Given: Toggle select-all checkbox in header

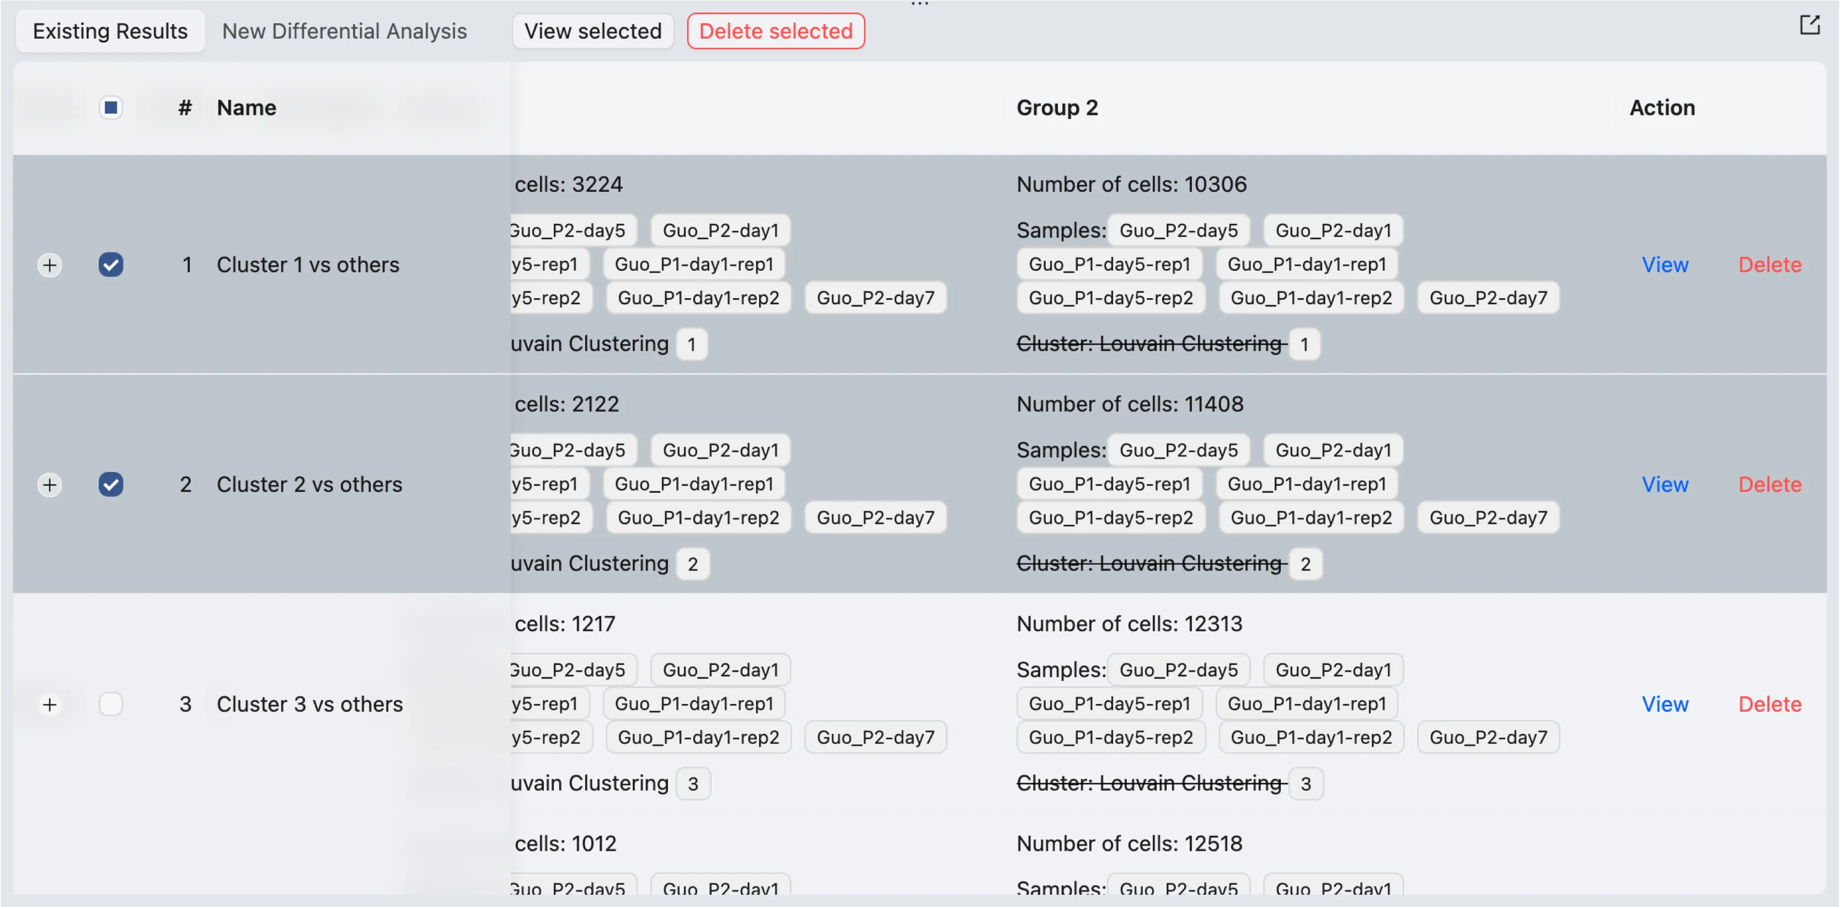Looking at the screenshot, I should (x=111, y=108).
